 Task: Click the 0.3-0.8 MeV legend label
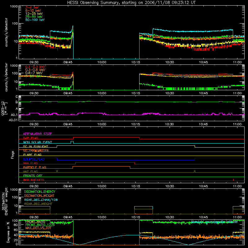pos(35,70)
